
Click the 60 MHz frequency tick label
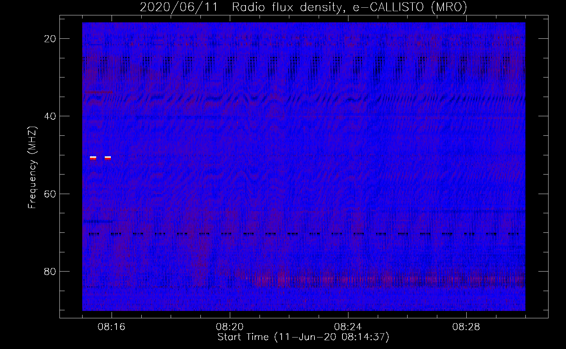50,194
